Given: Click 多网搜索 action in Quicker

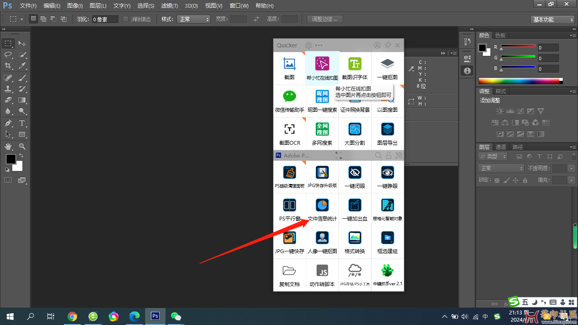Looking at the screenshot, I should (322, 134).
